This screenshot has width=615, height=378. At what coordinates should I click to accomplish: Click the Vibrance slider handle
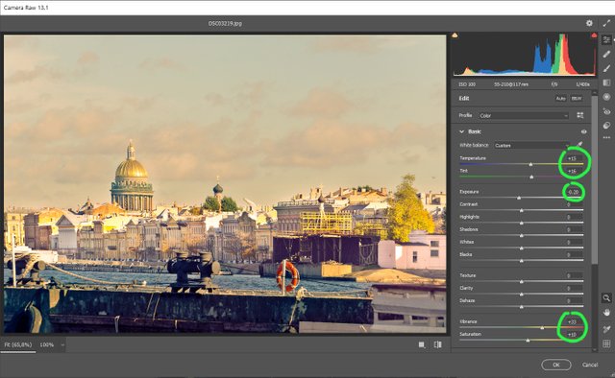542,328
